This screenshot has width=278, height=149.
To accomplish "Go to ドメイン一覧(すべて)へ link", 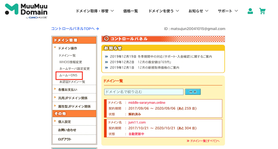I will (x=203, y=141).
